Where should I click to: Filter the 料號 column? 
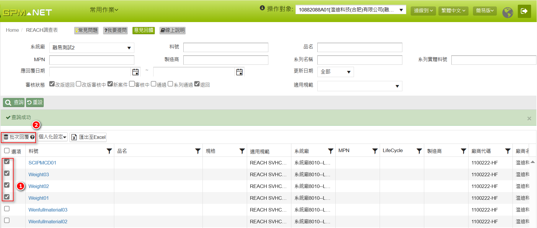pyautogui.click(x=109, y=151)
